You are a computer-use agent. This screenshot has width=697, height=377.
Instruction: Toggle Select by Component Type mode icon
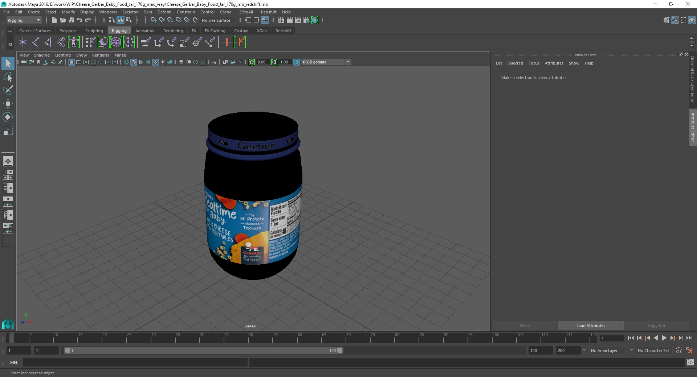(x=129, y=20)
